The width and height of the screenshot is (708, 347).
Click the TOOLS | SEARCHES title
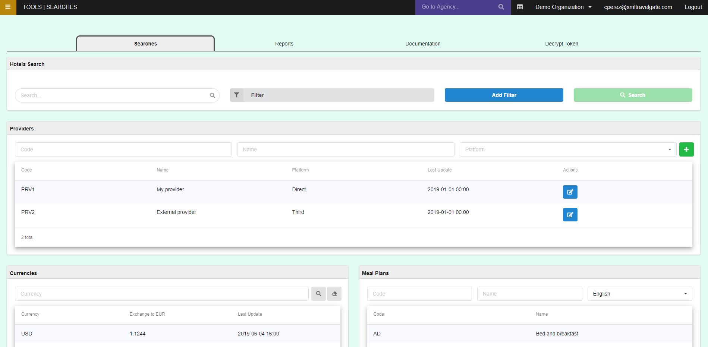50,7
